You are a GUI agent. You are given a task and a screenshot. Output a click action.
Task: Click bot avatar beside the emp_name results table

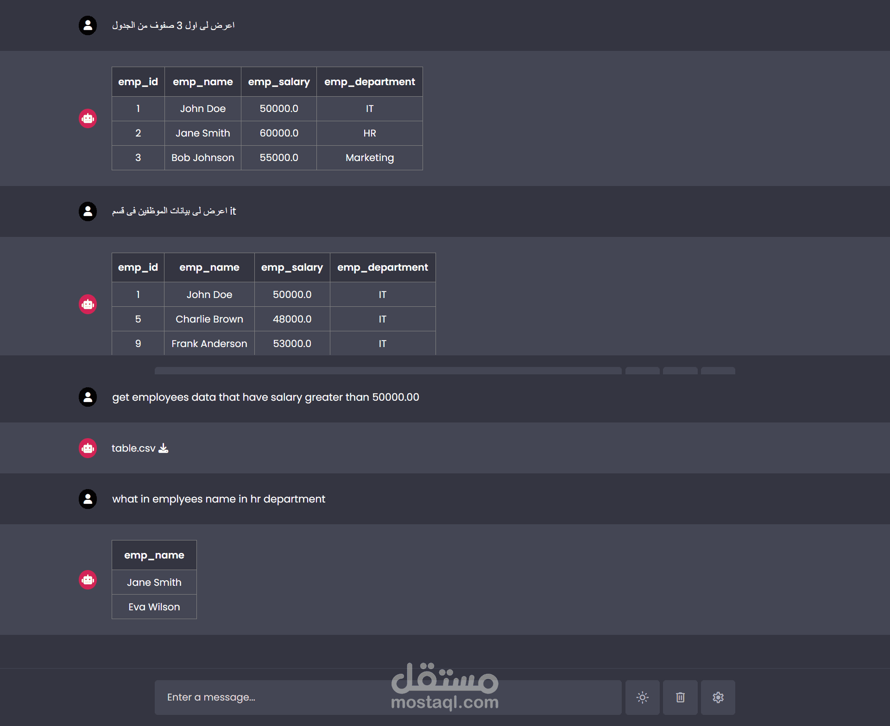pyautogui.click(x=88, y=579)
